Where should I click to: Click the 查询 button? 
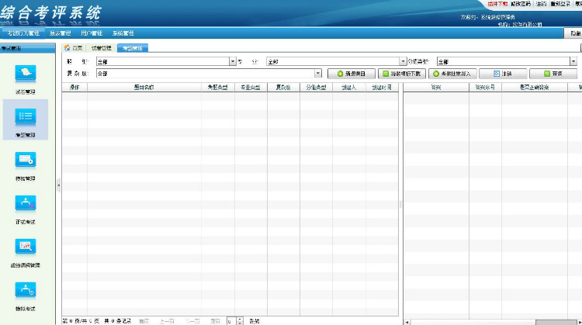click(553, 74)
